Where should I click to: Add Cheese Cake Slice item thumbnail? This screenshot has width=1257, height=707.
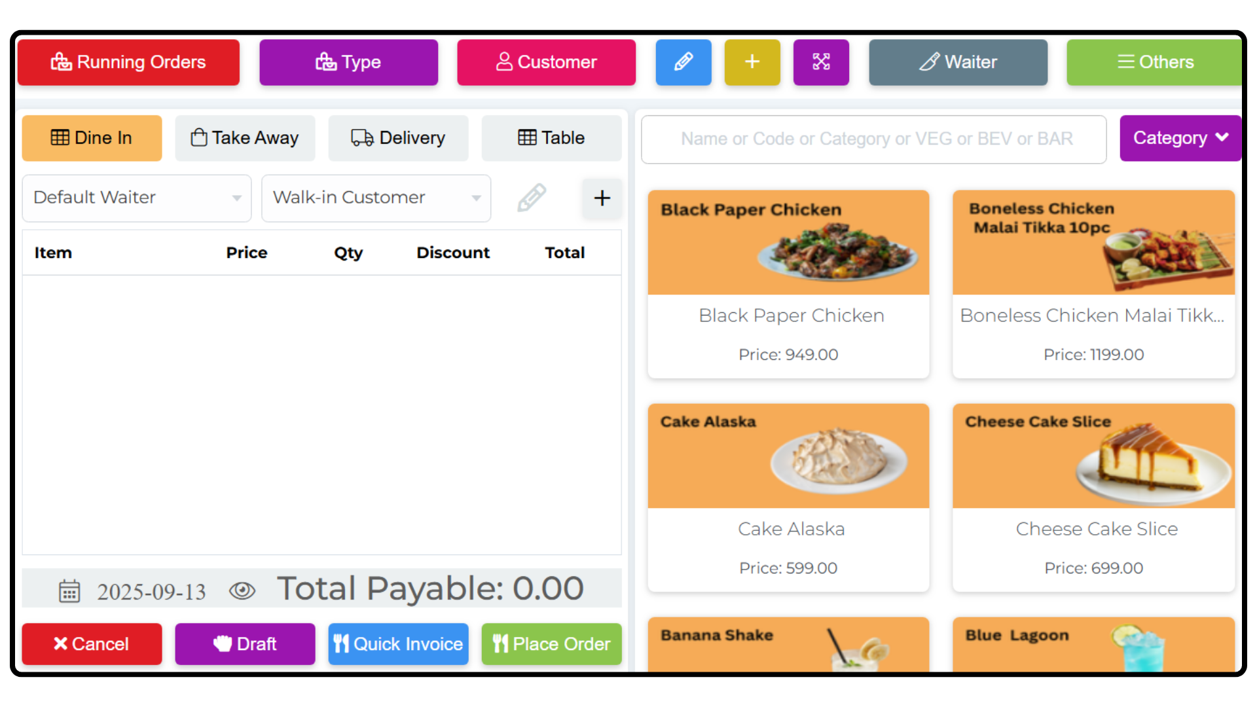coord(1093,456)
